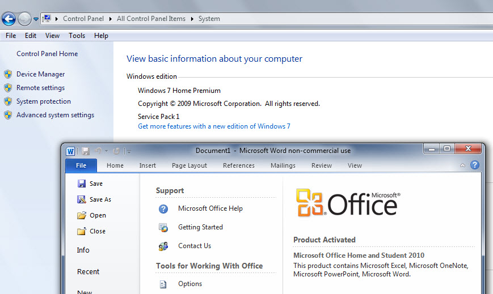493x294 pixels.
Task: Select Recent in Word backstage menu
Action: click(x=88, y=272)
